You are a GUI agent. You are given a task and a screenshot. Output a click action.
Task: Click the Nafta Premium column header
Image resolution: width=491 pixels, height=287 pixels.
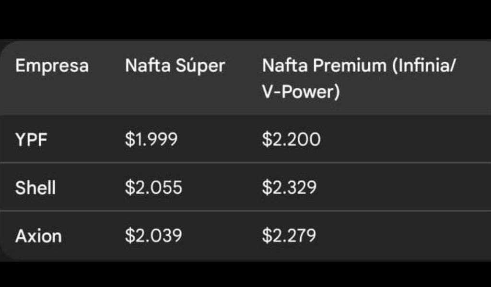358,78
